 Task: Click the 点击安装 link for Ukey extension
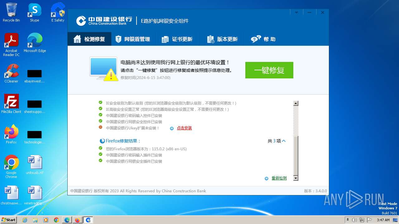click(184, 128)
